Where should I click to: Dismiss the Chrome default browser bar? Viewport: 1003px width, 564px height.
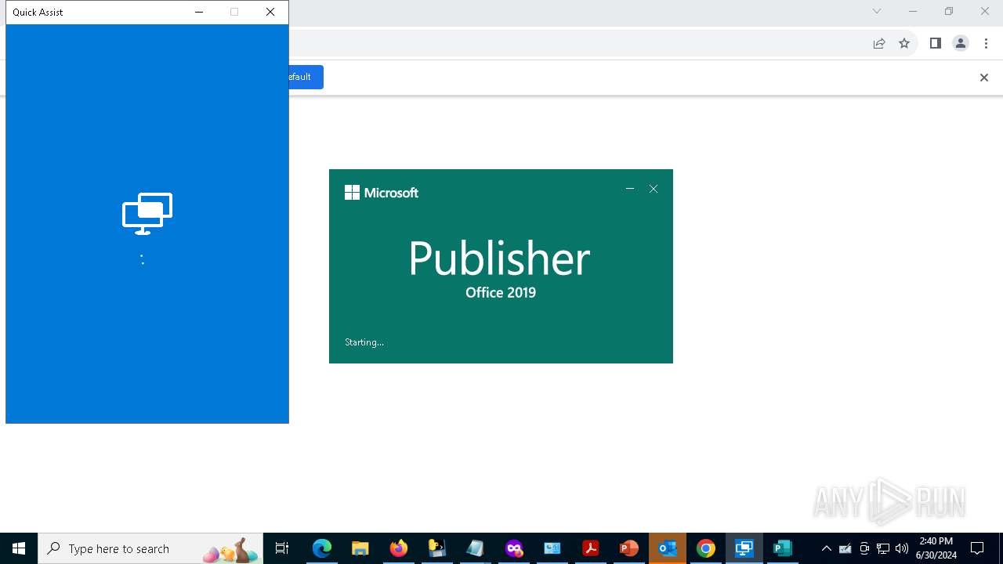984,78
